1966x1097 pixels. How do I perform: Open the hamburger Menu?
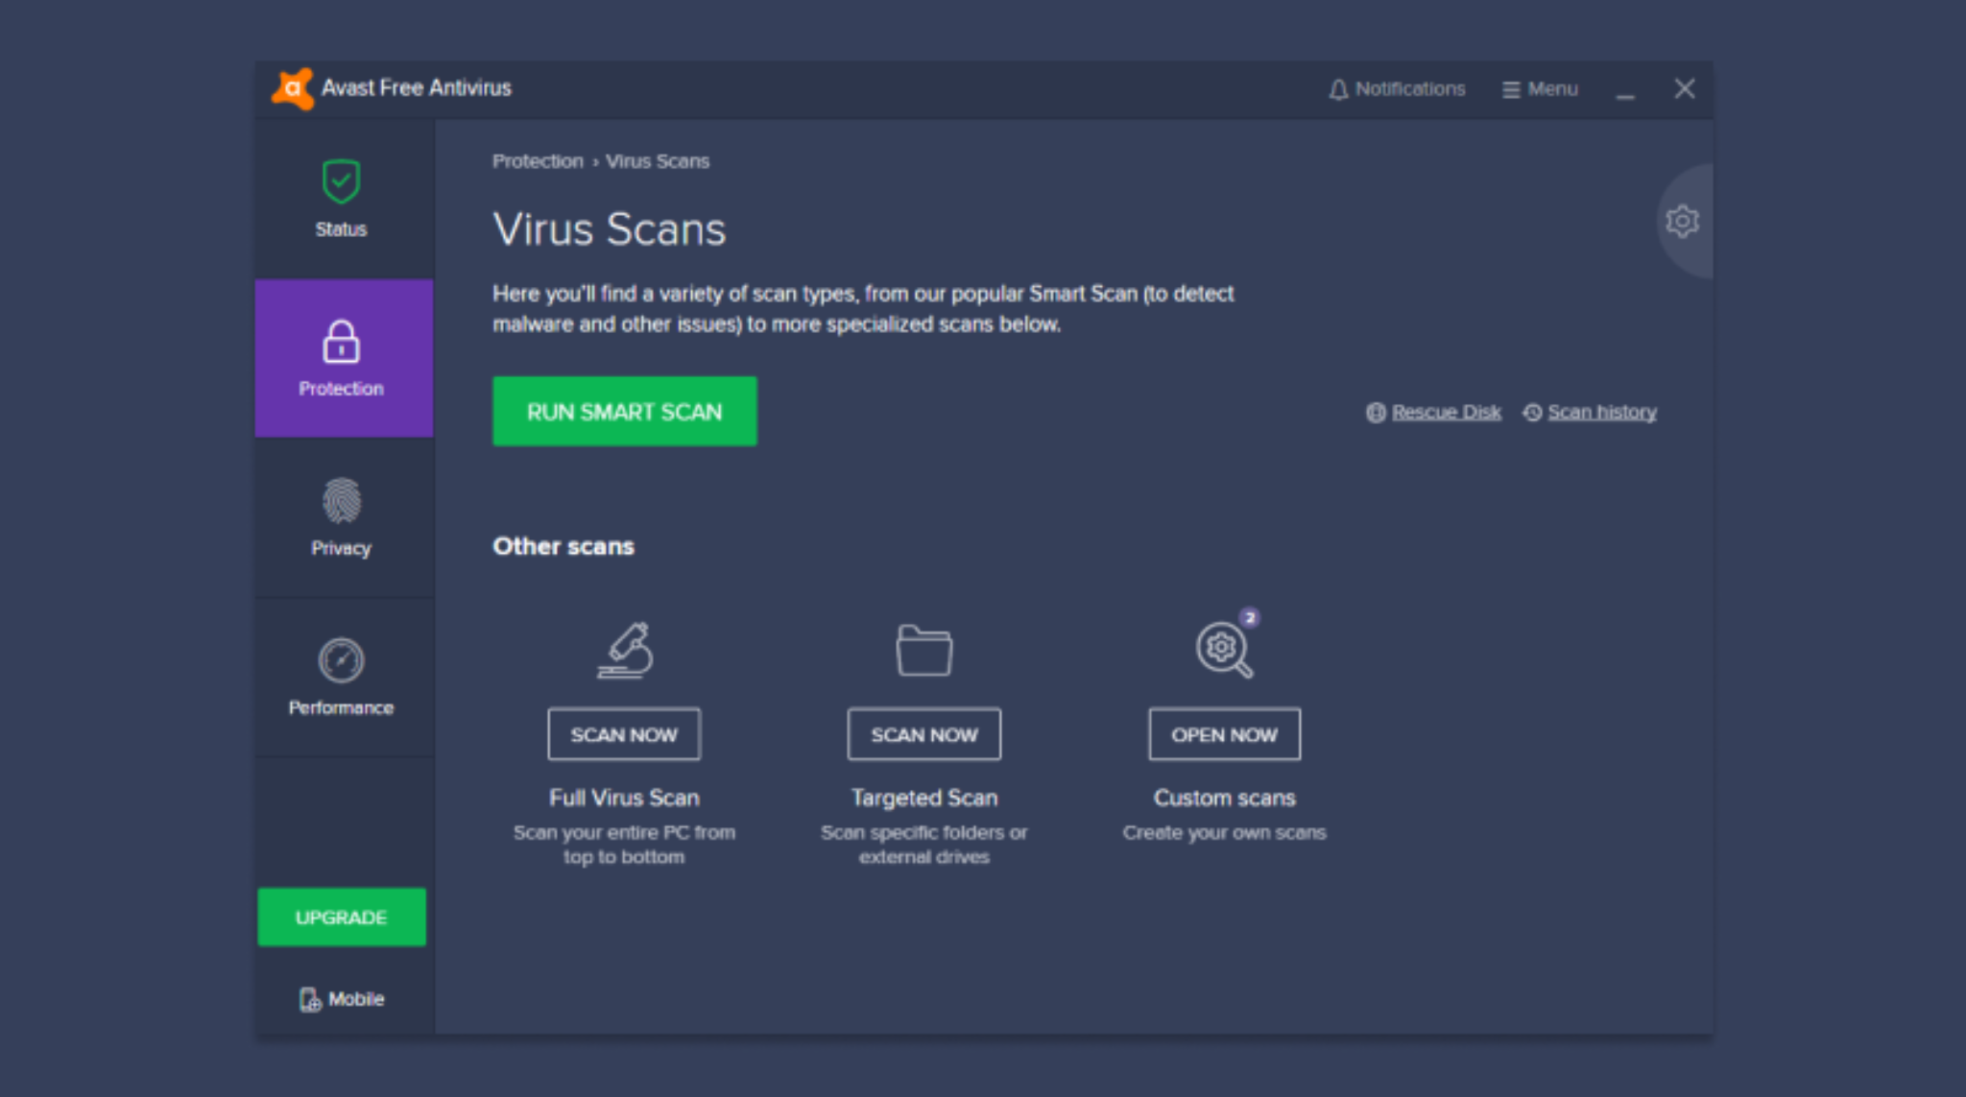1540,89
